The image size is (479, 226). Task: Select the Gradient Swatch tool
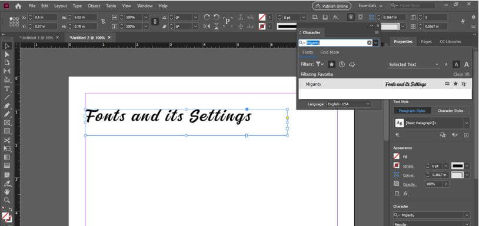click(x=7, y=157)
